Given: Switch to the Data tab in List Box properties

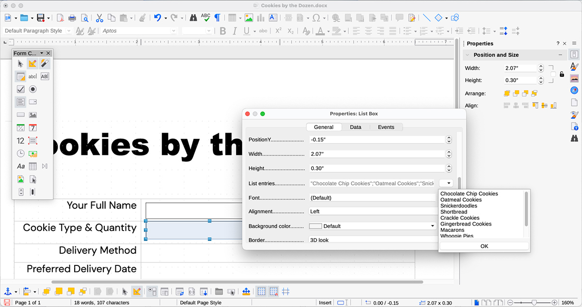Looking at the screenshot, I should (356, 127).
